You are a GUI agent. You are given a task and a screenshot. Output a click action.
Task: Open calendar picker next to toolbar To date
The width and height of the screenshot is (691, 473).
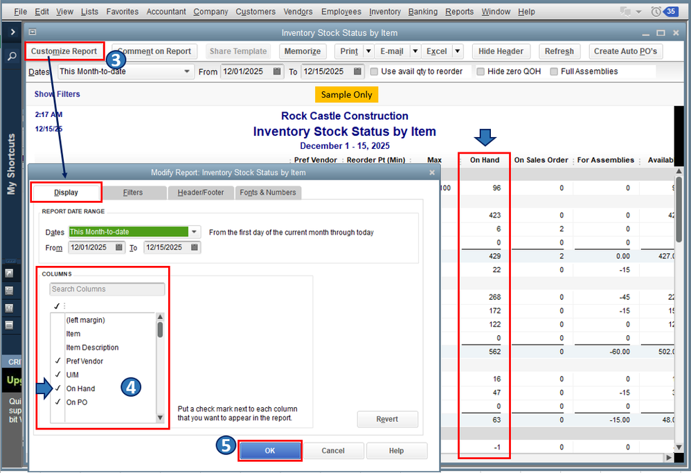click(357, 71)
